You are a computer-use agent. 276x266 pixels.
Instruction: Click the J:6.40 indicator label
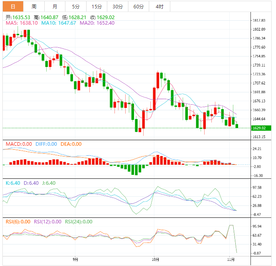[49, 183]
